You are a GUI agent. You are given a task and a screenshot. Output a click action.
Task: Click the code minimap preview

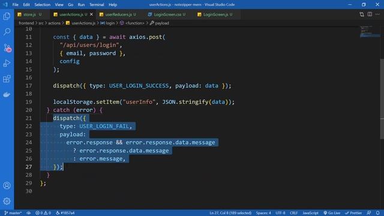(370, 31)
